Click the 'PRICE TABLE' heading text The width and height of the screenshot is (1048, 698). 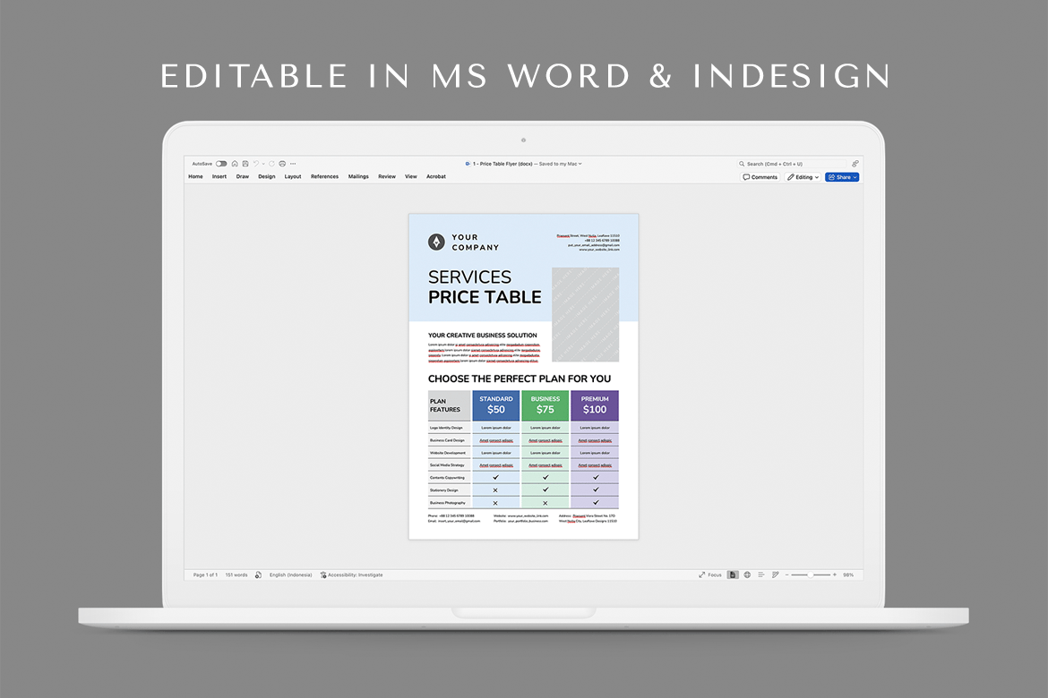point(485,297)
